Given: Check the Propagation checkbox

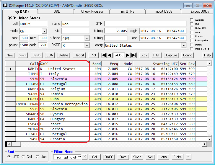Looking at the screenshot, I should coord(192,40).
